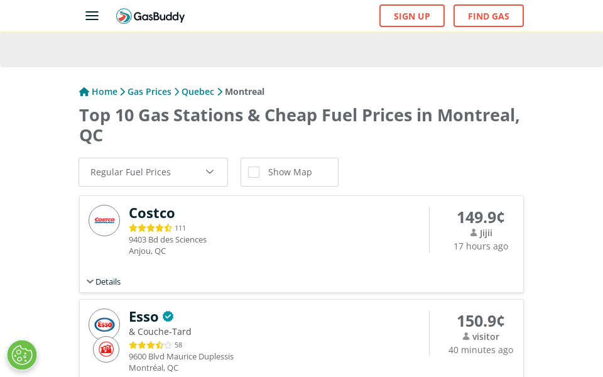Screen dimensions: 603x377
Task: Click the verified badge next to Esso
Action: point(168,316)
